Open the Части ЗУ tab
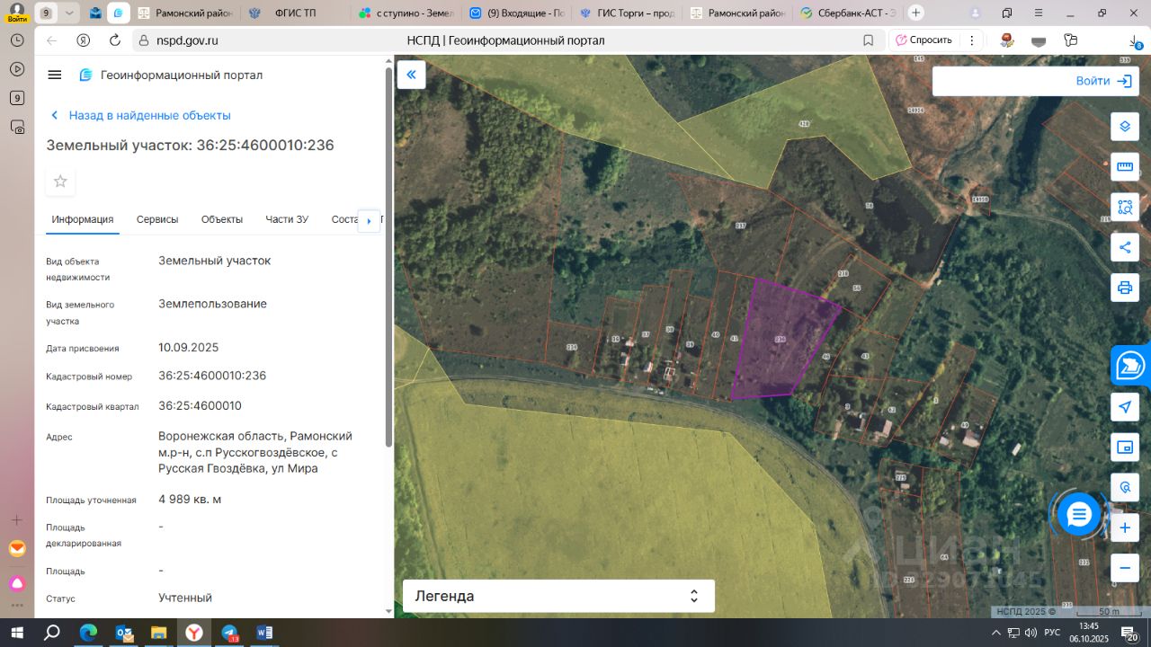This screenshot has height=647, width=1151. pyautogui.click(x=287, y=219)
